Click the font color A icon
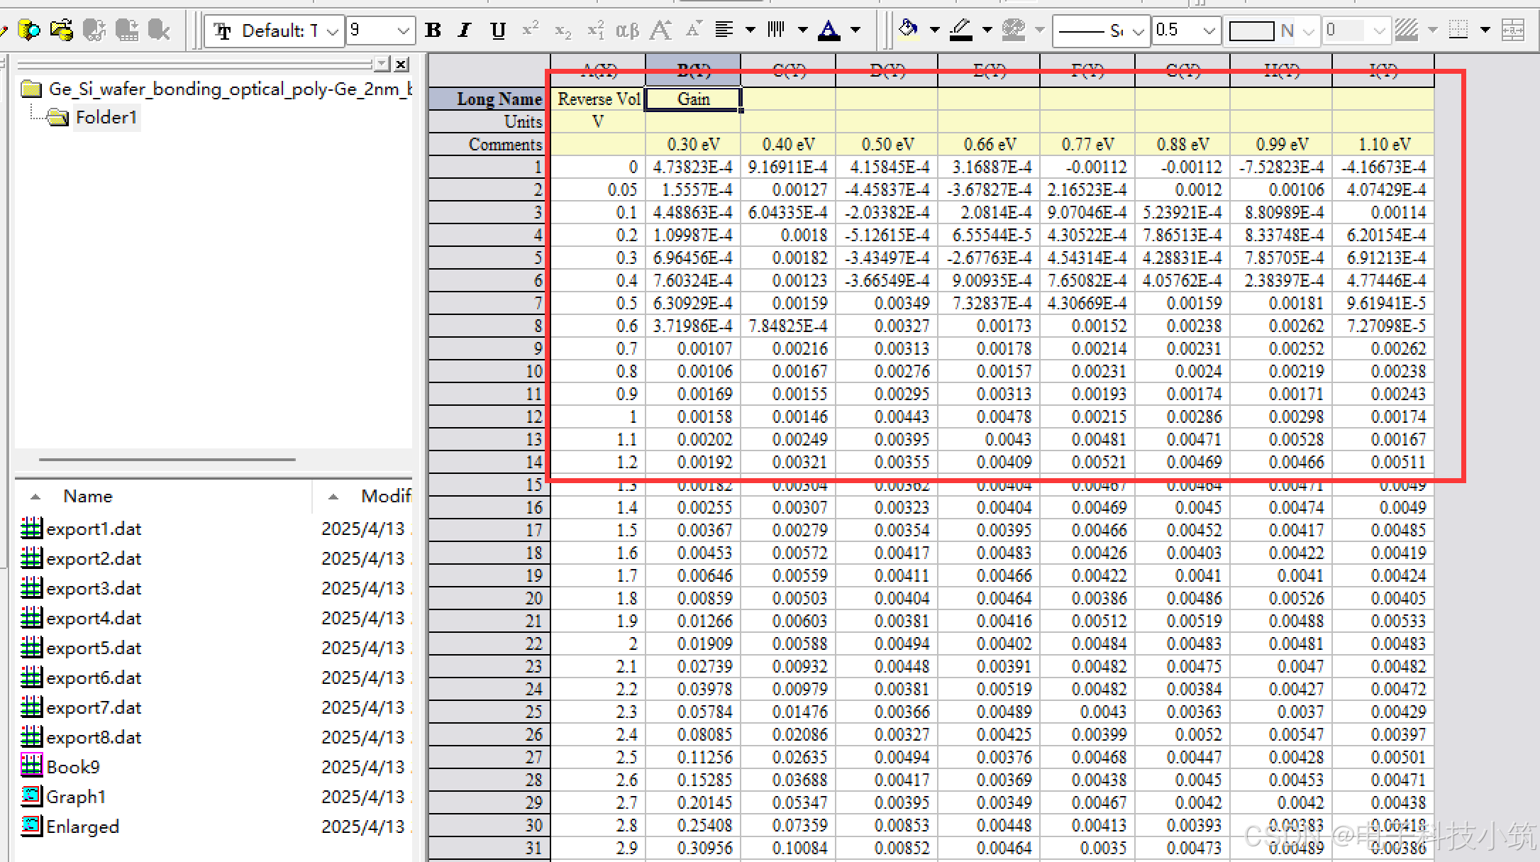1540x862 pixels. pos(829,30)
